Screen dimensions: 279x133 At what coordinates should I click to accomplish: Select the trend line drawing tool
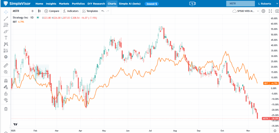[x=6, y=18]
